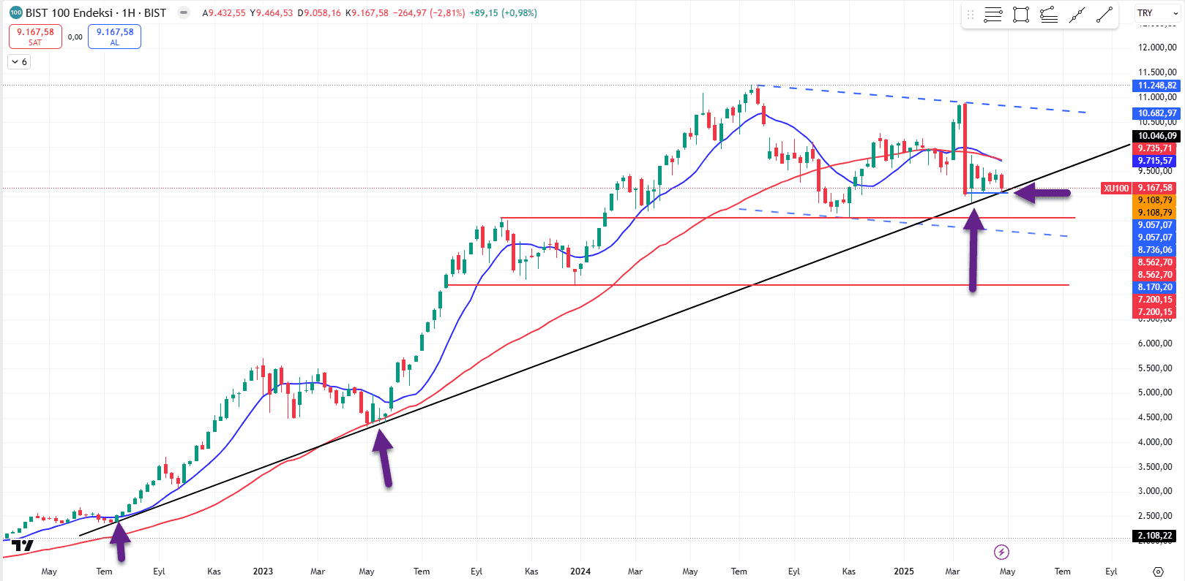Choose the extended line drawing tool
Screen dimensions: 1185x581
point(1077,15)
